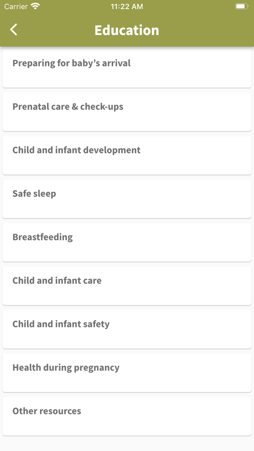Screen dimensions: 254x451
Task: Select Child and infant development
Action: click(x=127, y=155)
